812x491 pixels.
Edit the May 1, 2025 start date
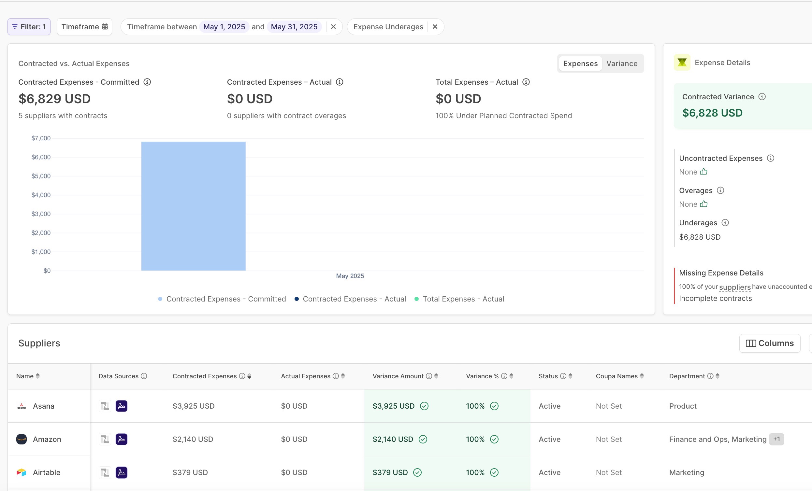coord(224,27)
